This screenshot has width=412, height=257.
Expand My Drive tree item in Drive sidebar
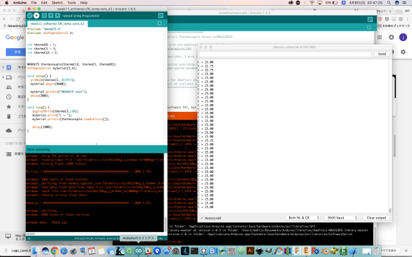coord(3,67)
